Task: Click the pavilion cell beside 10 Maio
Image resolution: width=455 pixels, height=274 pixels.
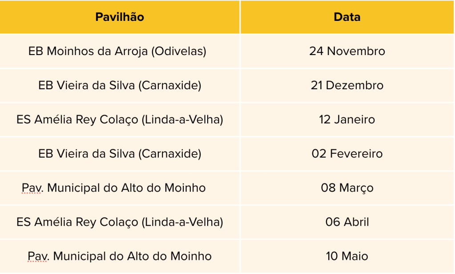Action: pyautogui.click(x=120, y=256)
